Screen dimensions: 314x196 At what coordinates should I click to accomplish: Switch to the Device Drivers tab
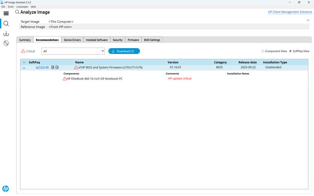pos(73,40)
